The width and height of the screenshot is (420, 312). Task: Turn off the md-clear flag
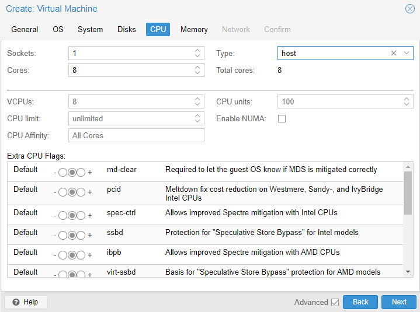point(63,173)
